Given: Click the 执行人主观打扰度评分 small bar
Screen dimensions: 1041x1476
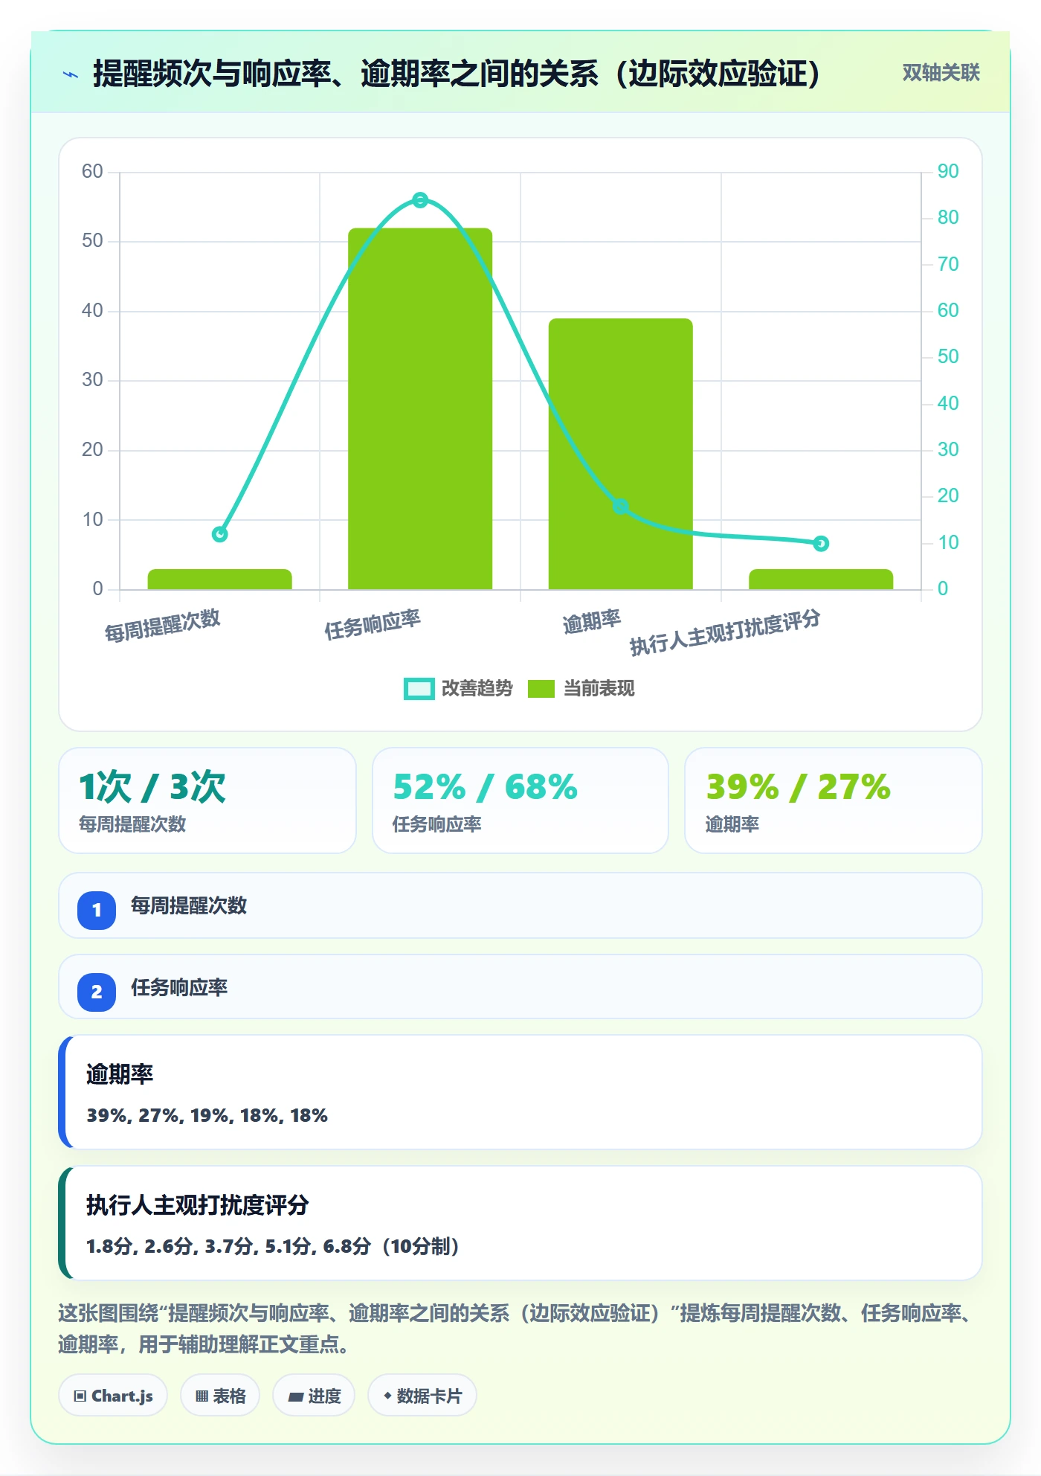Looking at the screenshot, I should 821,580.
